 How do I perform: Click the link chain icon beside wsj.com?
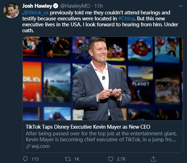(x=28, y=147)
